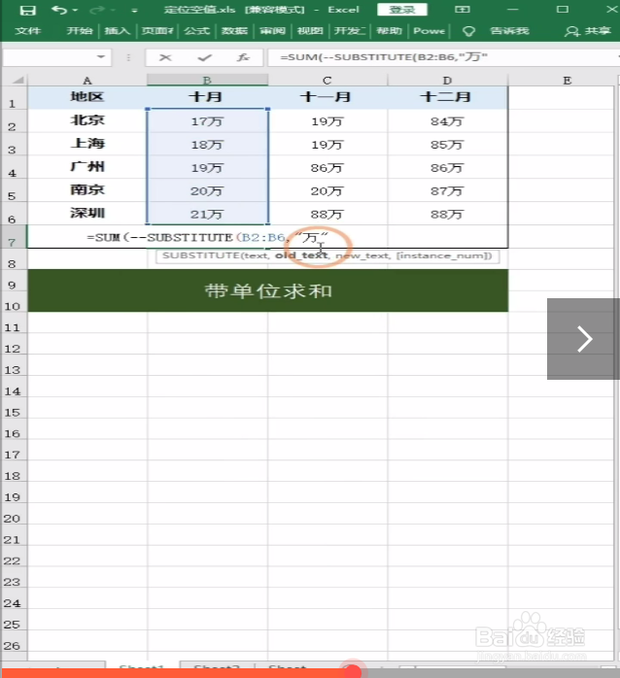The image size is (620, 678).
Task: Switch to the 插入 ribbon tab
Action: (118, 31)
